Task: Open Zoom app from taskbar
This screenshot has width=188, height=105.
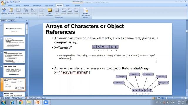Action: pyautogui.click(x=46, y=102)
